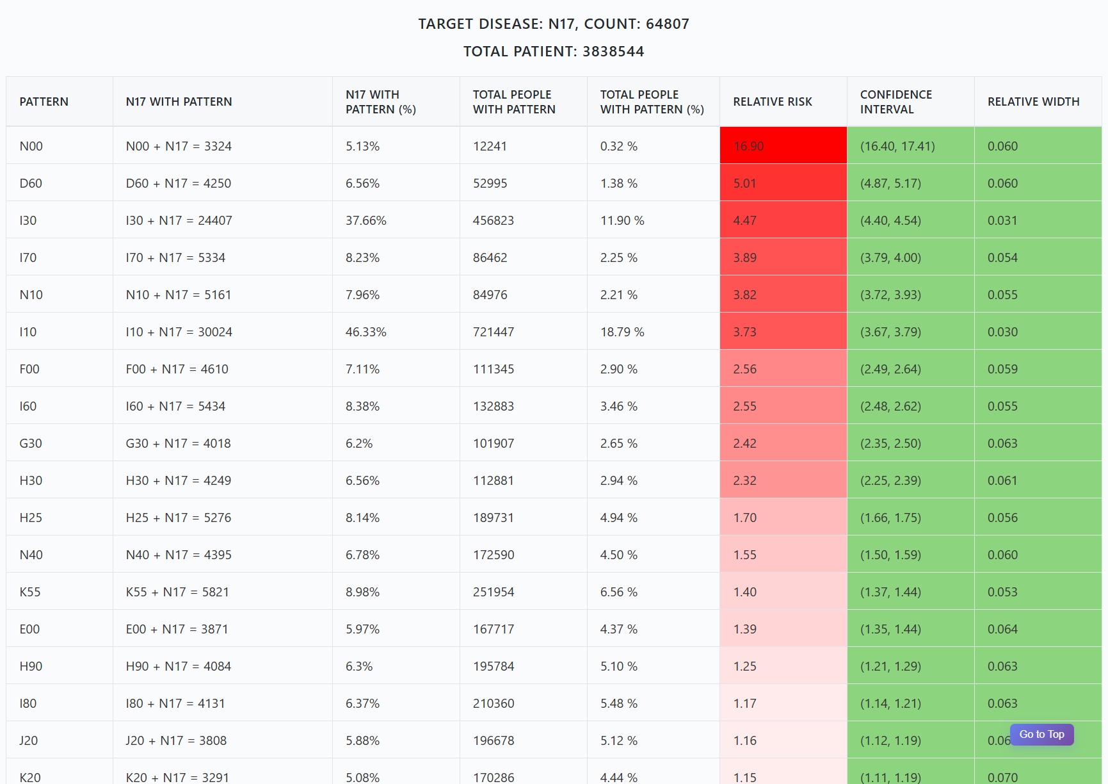This screenshot has height=784, width=1108.
Task: Click the Pattern column header
Action: 44,102
